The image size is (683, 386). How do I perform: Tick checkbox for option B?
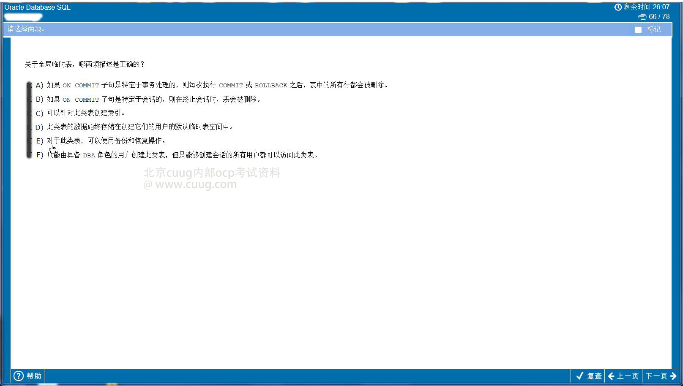coord(30,100)
